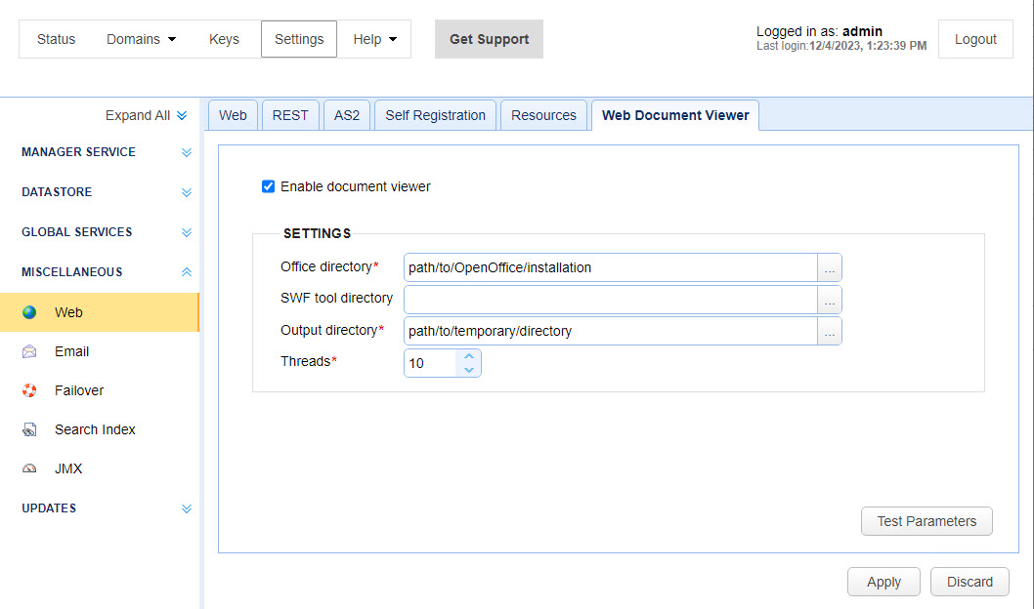Image resolution: width=1034 pixels, height=609 pixels.
Task: Open the Self Registration tab
Action: pyautogui.click(x=435, y=114)
